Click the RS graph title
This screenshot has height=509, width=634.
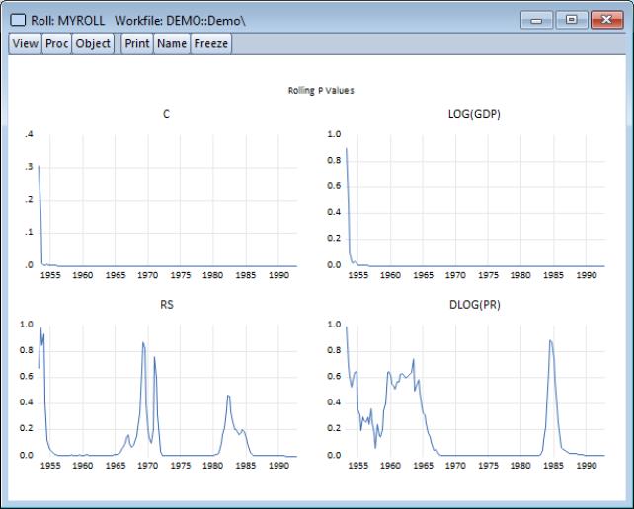pos(166,306)
